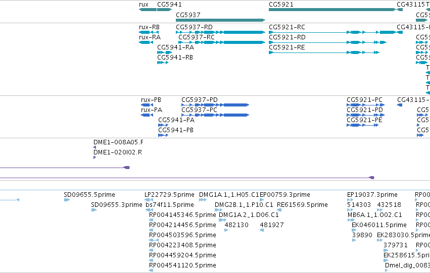Click the RE61569.5prime label
Viewport: 430px width, 273px height.
pyautogui.click(x=302, y=205)
